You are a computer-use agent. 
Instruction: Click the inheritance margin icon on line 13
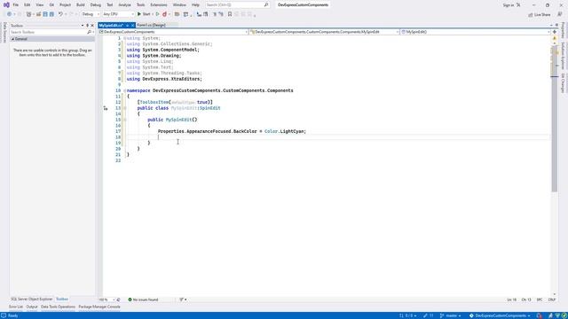[x=106, y=108]
